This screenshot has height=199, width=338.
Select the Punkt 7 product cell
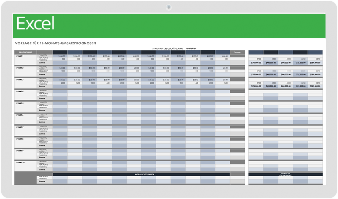20,127
